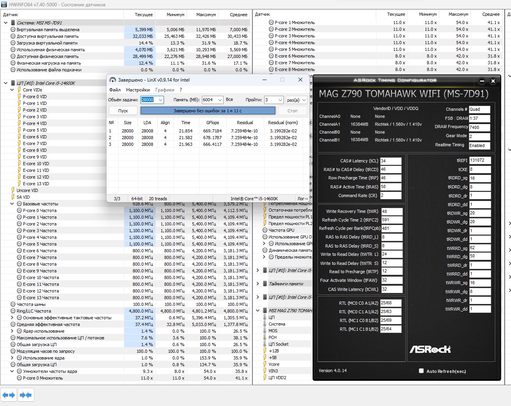Click the thermometer icon beside MOS

[265, 331]
